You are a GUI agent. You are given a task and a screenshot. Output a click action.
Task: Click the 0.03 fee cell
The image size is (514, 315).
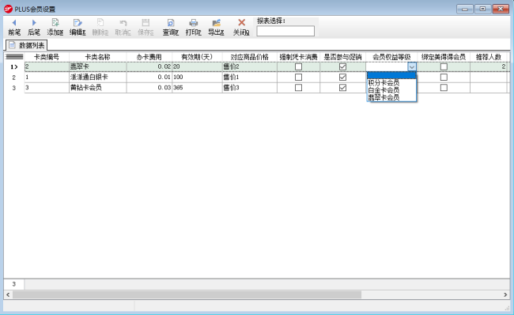click(x=149, y=88)
